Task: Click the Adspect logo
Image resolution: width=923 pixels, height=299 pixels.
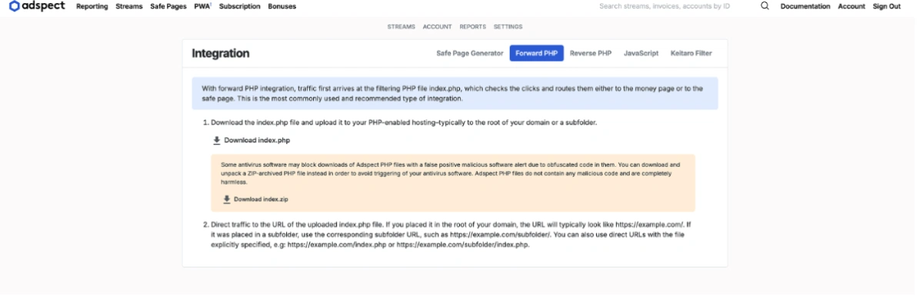Action: click(x=37, y=6)
